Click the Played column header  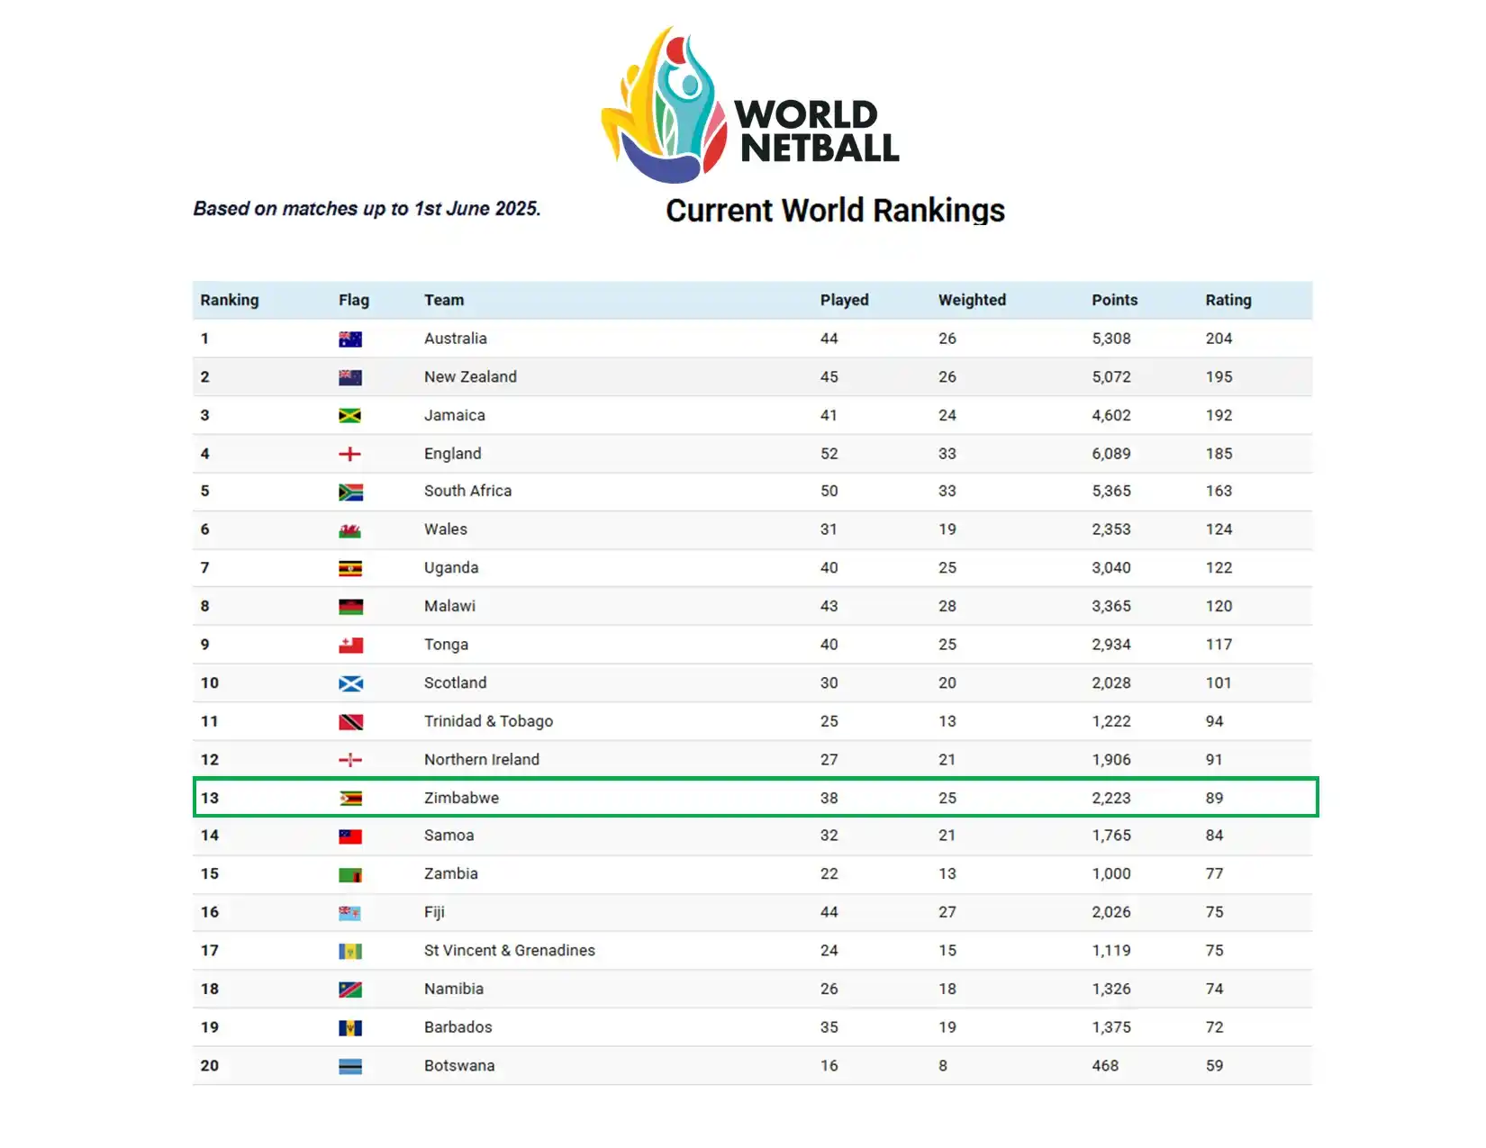coord(844,300)
